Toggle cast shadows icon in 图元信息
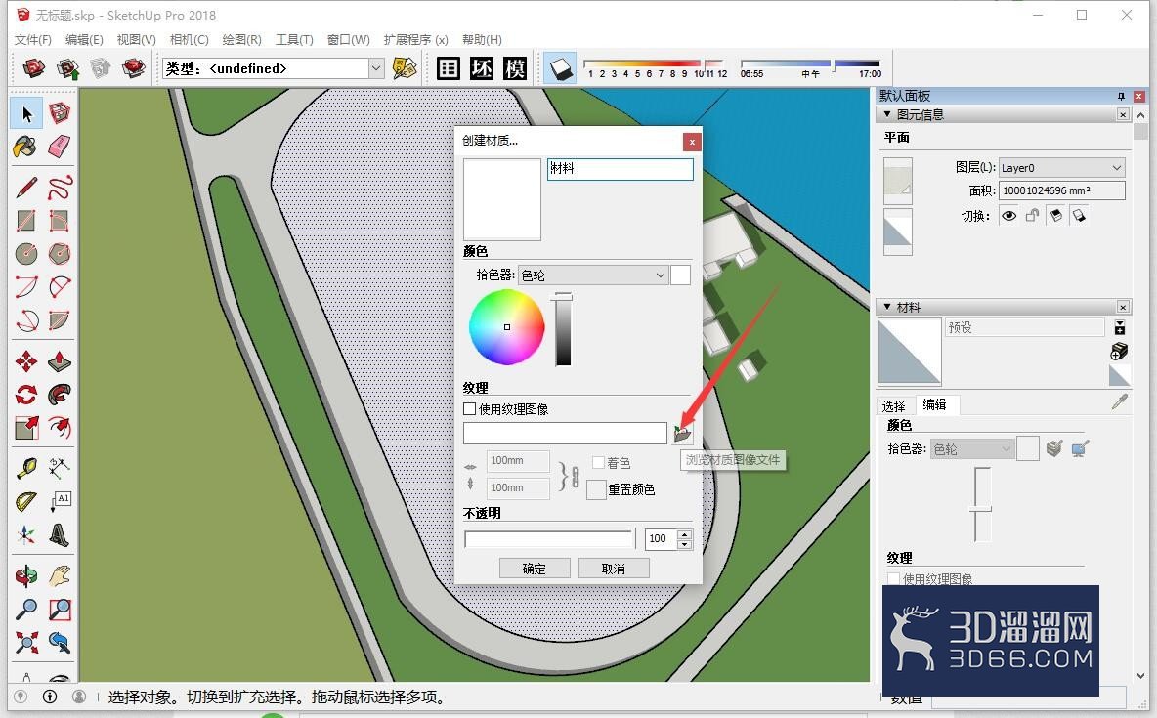Screen dimensions: 1157x718 [x=1056, y=216]
